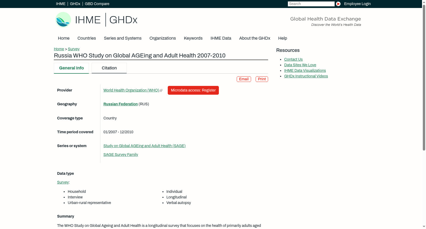Click the GHDx logo text in header

[123, 20]
